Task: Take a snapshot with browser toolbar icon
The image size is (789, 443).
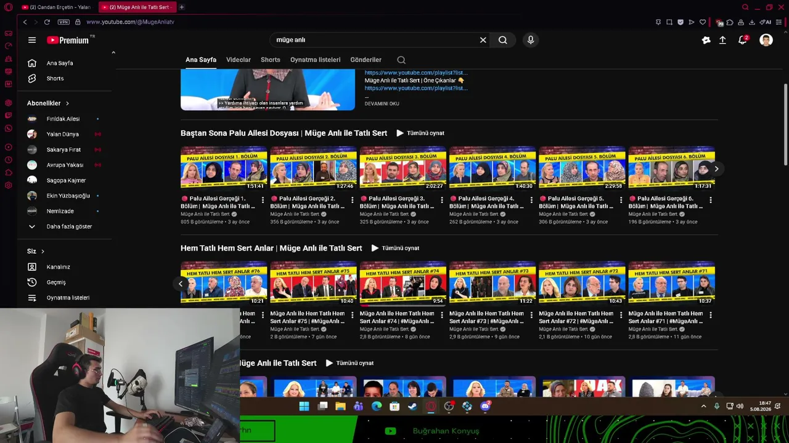Action: pos(669,22)
